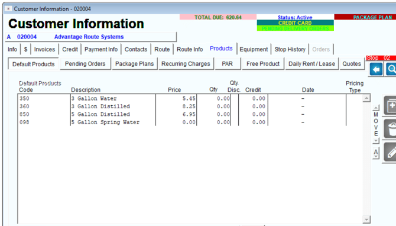The image size is (396, 226).
Task: Click the MOVE down arrow
Action: pos(376,141)
